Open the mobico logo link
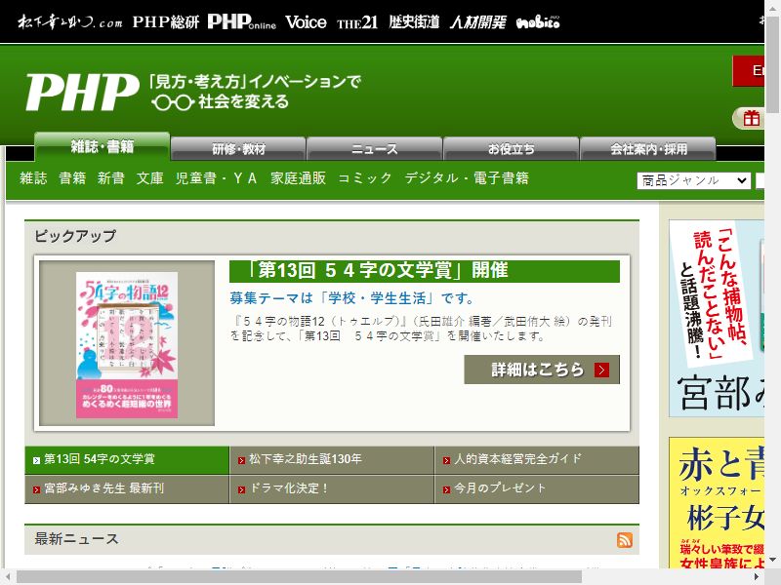The image size is (781, 585). point(538,22)
